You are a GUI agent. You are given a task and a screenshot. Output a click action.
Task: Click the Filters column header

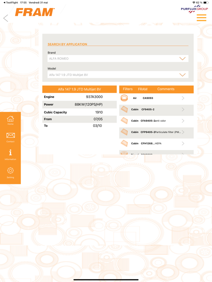(x=128, y=89)
